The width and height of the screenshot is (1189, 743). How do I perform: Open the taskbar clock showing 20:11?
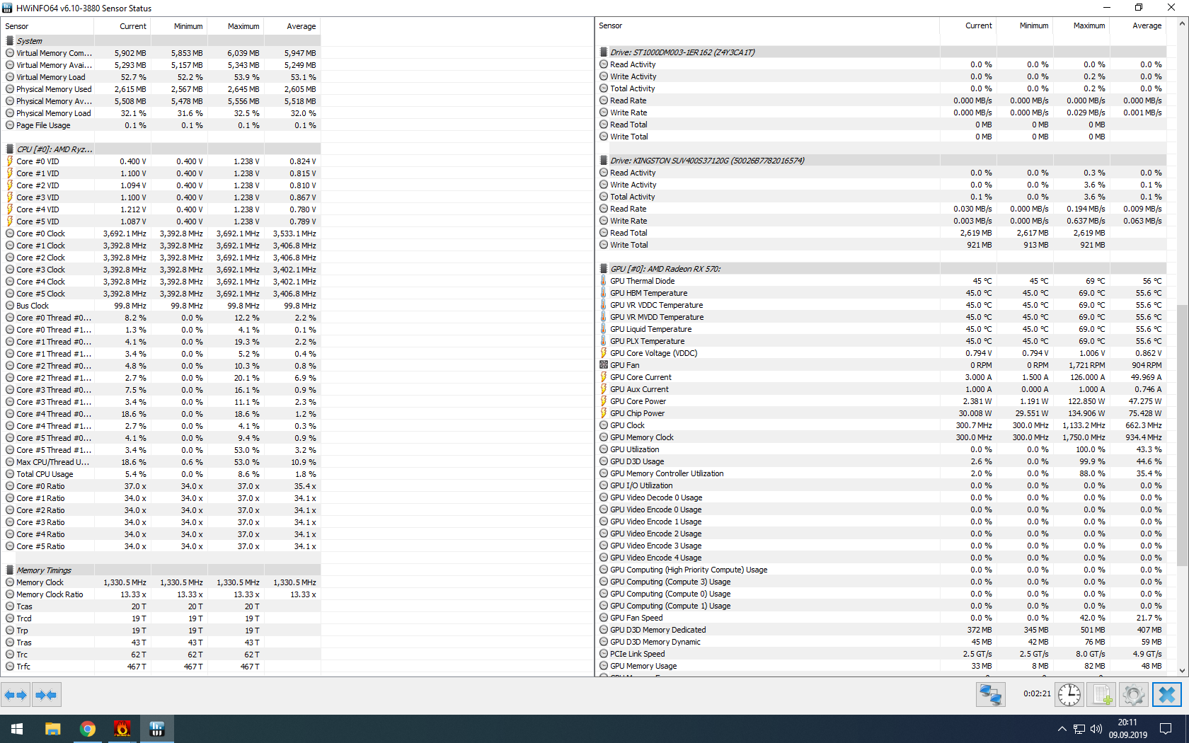click(x=1127, y=729)
